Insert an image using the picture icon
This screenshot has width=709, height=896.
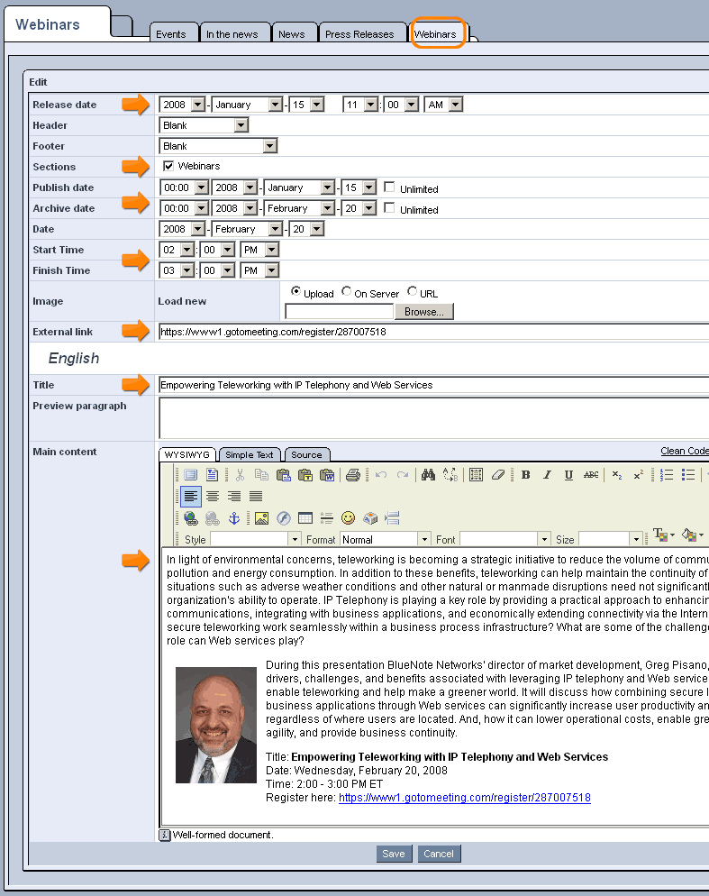[x=261, y=518]
